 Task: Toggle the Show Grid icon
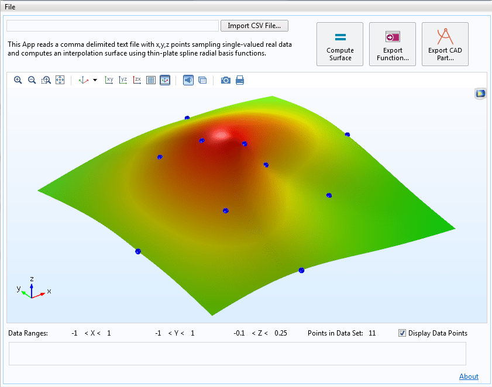pyautogui.click(x=151, y=80)
